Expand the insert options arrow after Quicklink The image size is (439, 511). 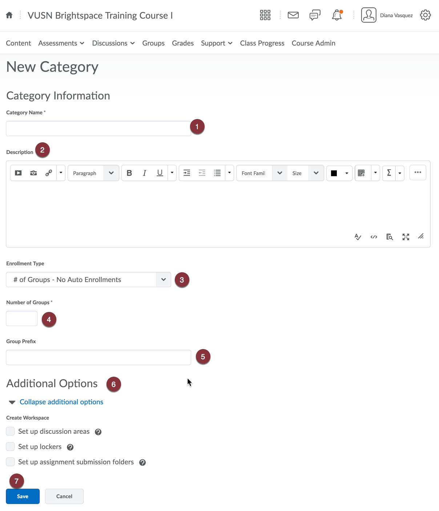61,173
